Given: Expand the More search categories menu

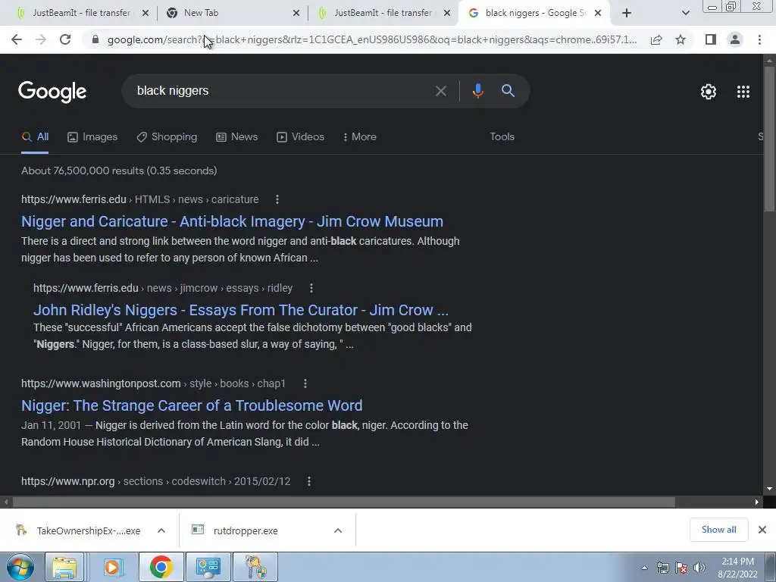Looking at the screenshot, I should click(x=360, y=137).
